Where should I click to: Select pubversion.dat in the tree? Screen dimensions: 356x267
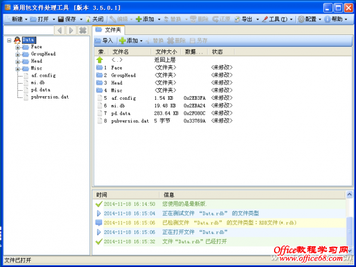(x=50, y=97)
